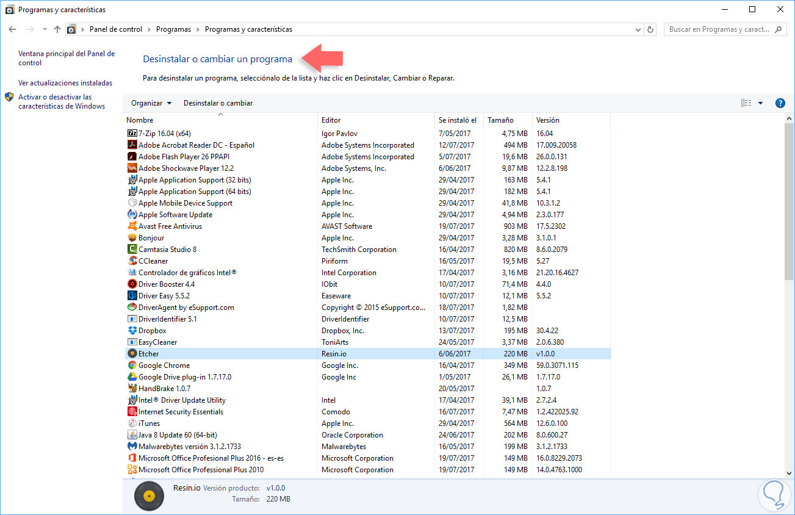Image resolution: width=795 pixels, height=515 pixels.
Task: Open the help question mark button
Action: click(x=780, y=103)
